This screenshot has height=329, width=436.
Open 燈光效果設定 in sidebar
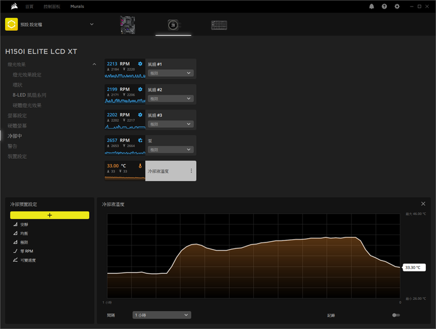point(27,75)
